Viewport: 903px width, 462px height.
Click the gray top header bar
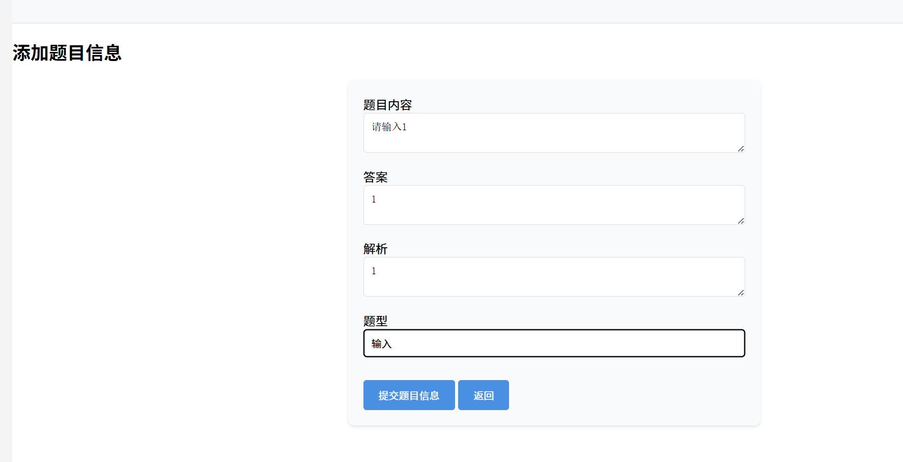point(457,11)
